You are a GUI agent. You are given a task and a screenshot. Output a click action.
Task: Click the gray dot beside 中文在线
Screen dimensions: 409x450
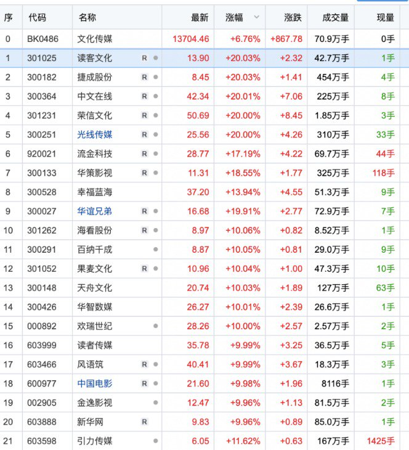[155, 96]
